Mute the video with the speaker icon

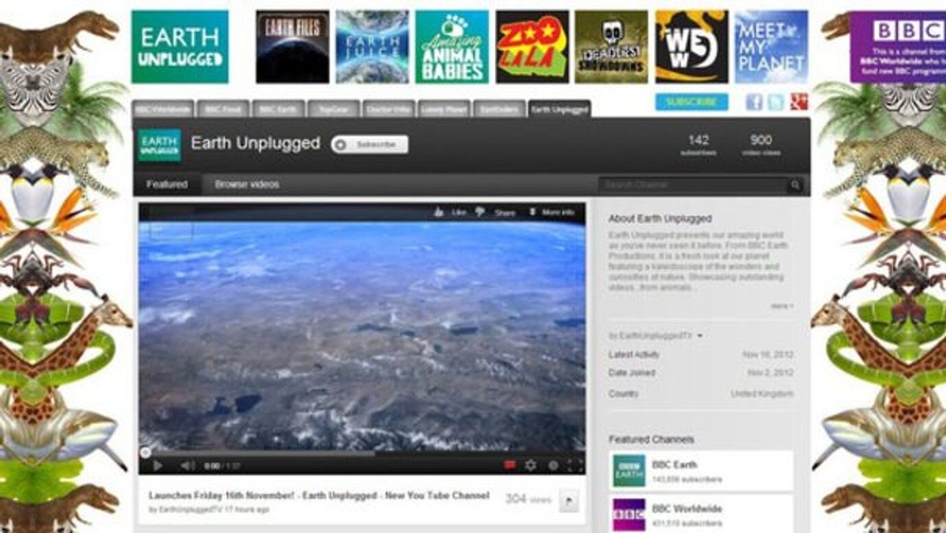[x=186, y=466]
